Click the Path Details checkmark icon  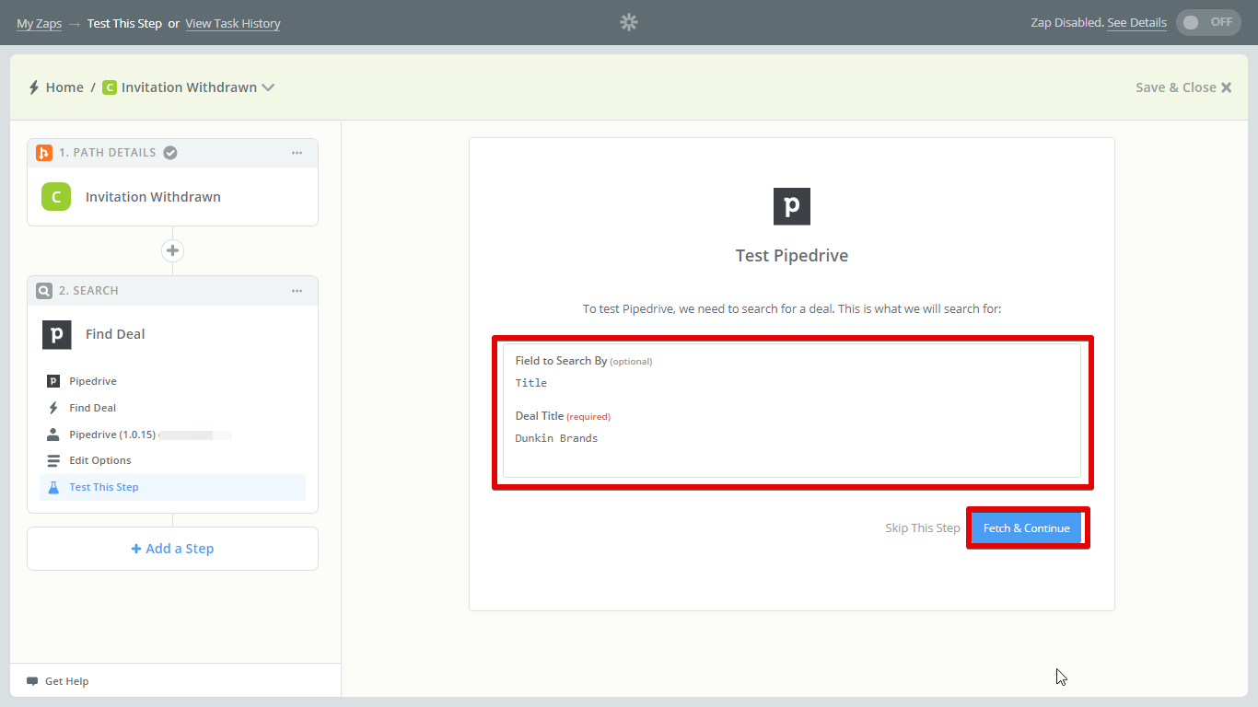tap(170, 153)
